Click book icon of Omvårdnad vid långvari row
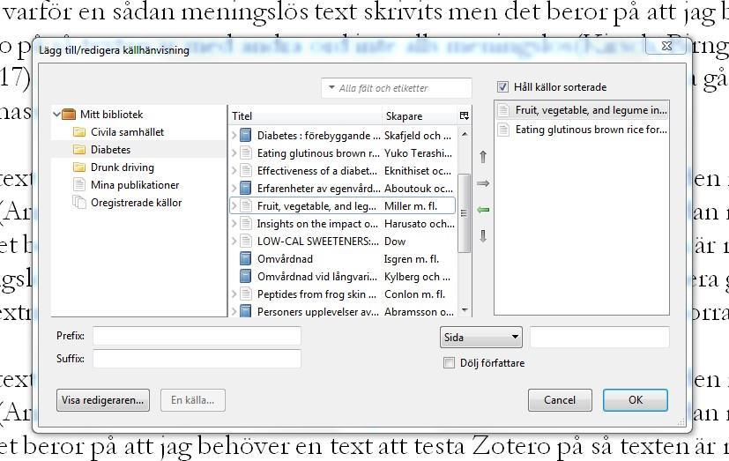Screen dimensions: 729x461 tap(245, 277)
